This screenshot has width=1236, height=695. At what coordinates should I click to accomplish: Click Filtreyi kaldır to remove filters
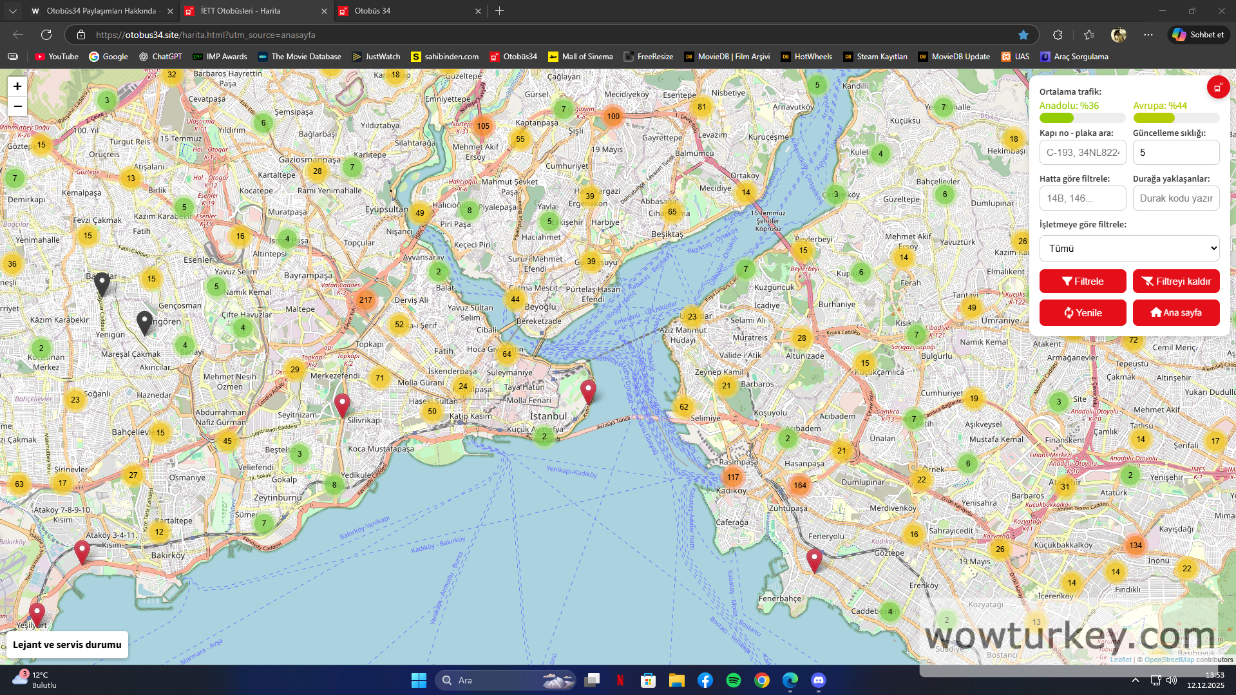pyautogui.click(x=1175, y=281)
